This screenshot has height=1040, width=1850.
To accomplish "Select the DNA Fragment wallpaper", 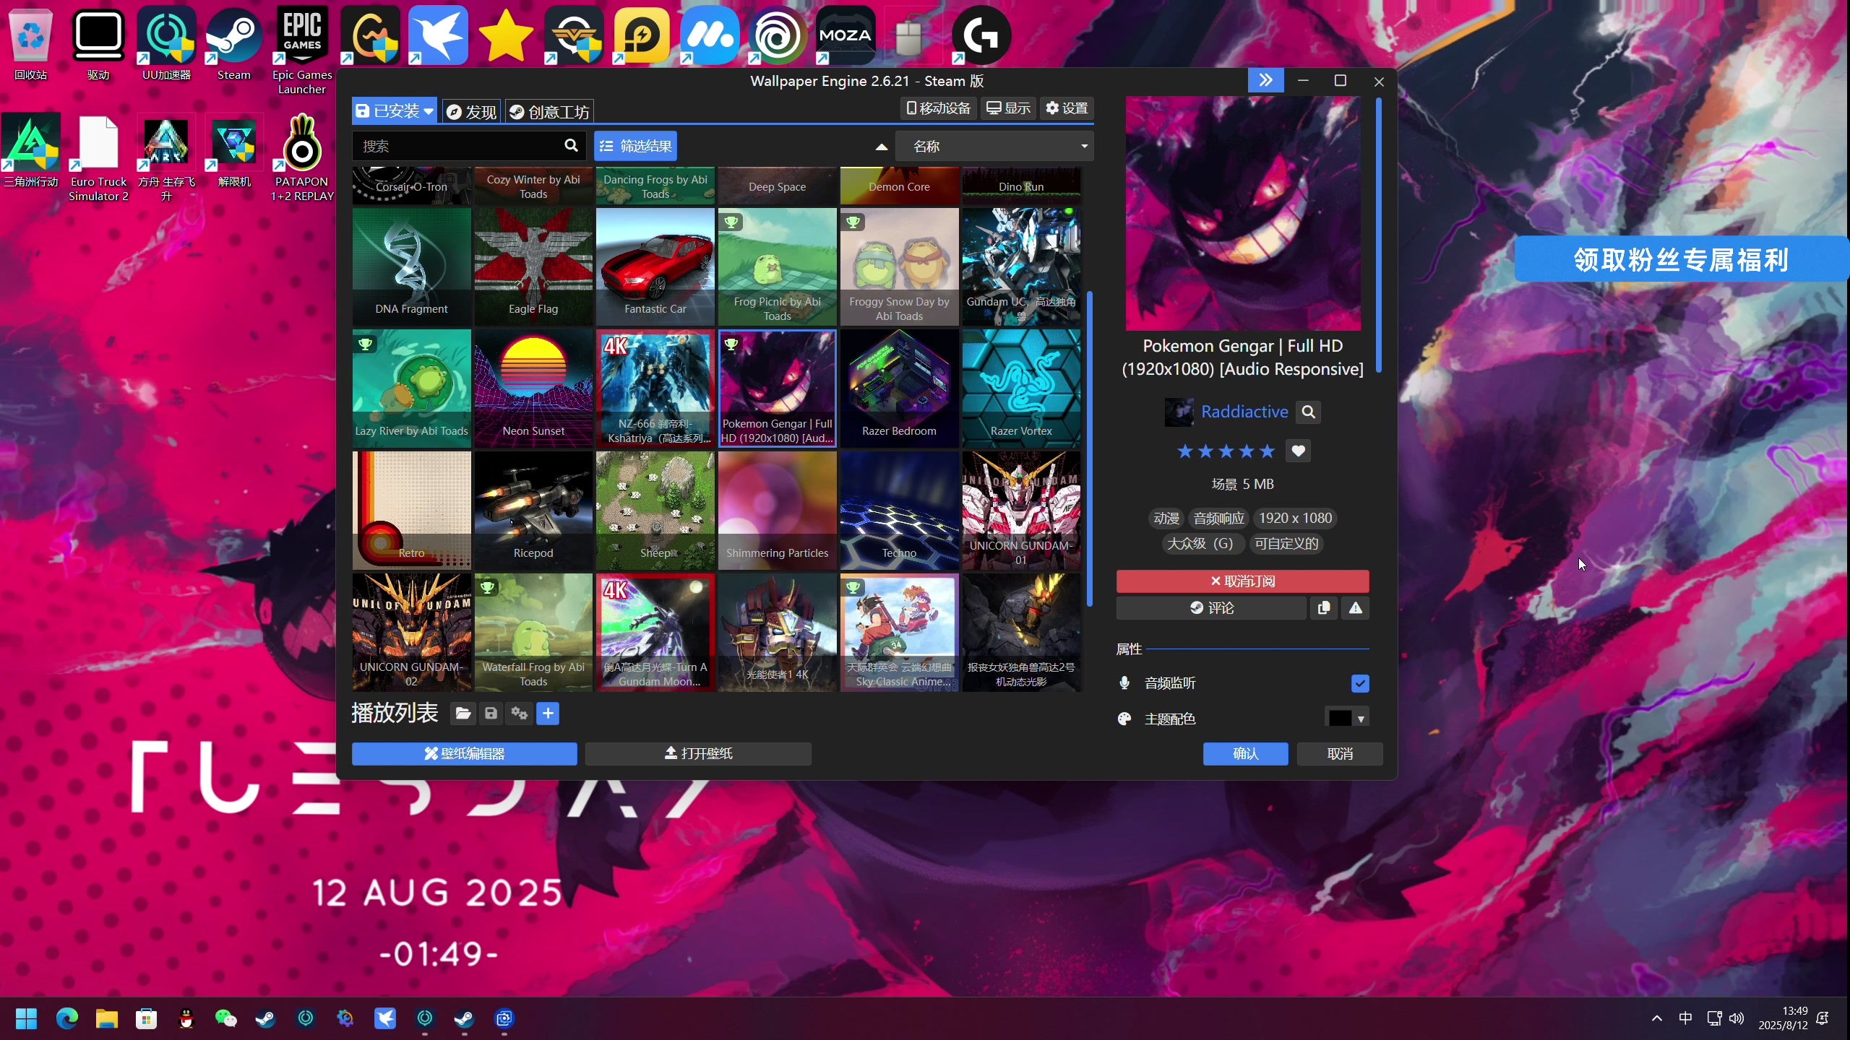I will coord(411,266).
